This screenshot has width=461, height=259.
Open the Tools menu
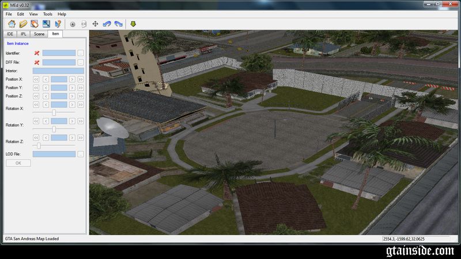click(x=48, y=14)
